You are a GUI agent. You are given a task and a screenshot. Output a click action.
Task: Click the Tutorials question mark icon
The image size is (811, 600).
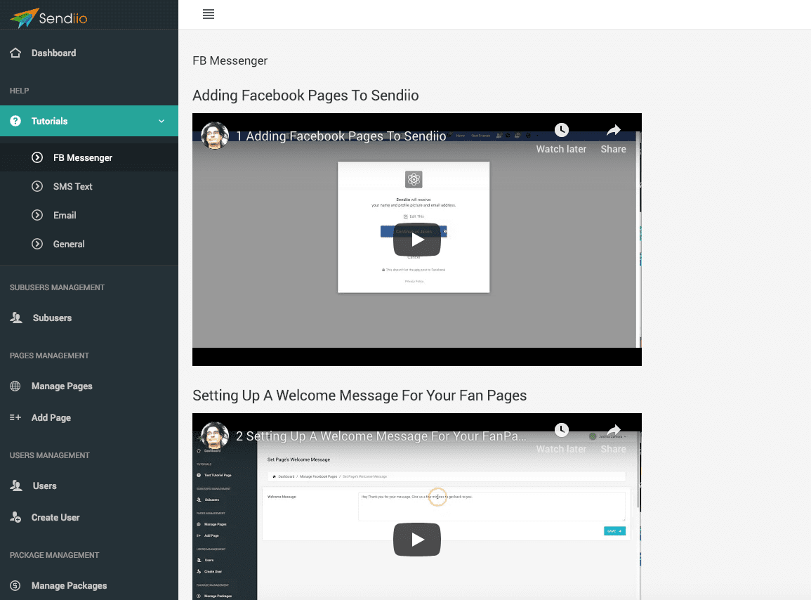[x=15, y=121]
